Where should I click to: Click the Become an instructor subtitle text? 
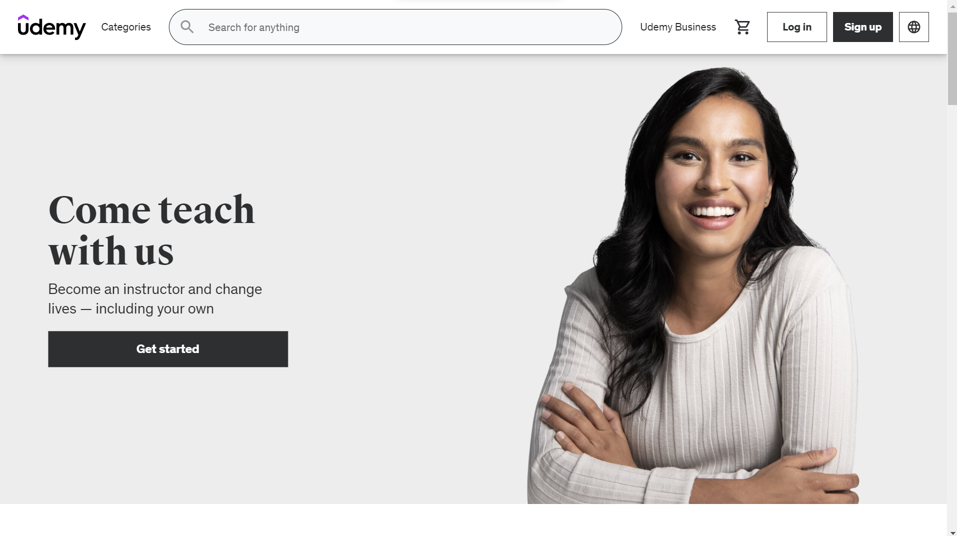[x=155, y=299]
